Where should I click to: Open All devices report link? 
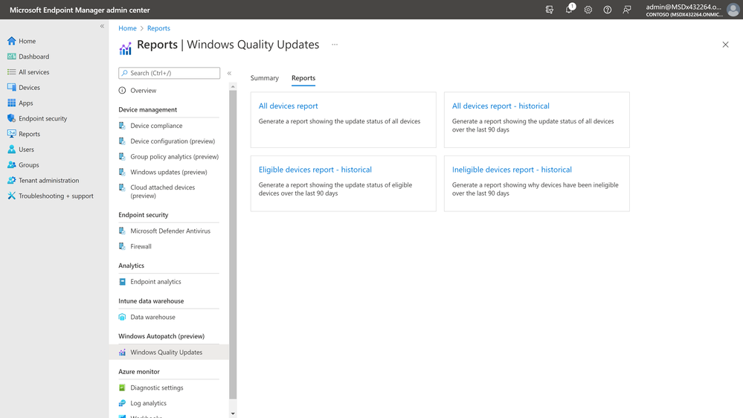pyautogui.click(x=288, y=106)
